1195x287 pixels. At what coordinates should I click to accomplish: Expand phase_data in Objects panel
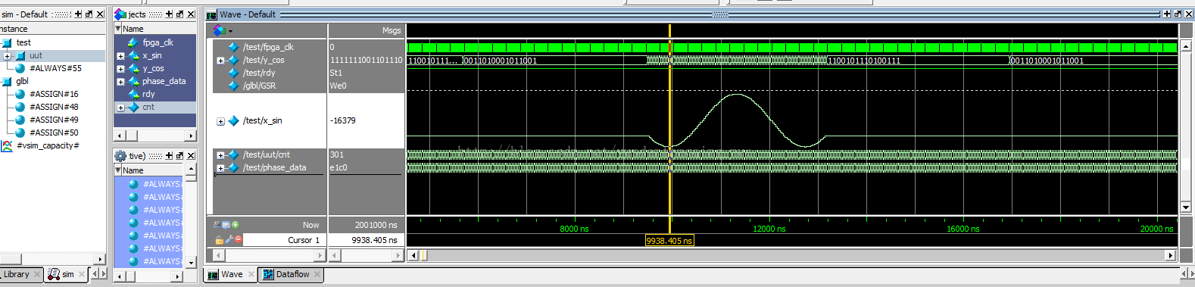(x=120, y=82)
